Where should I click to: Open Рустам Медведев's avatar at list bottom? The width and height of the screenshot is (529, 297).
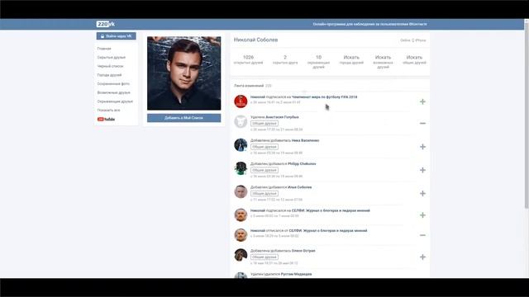(x=241, y=275)
